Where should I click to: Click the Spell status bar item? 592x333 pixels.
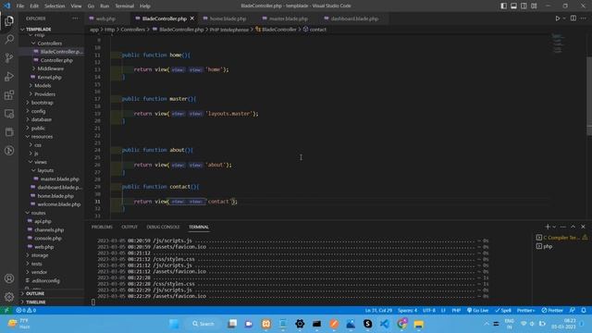click(503, 310)
